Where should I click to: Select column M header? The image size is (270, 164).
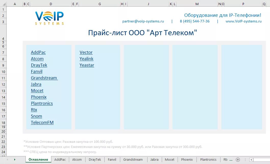(197, 4)
